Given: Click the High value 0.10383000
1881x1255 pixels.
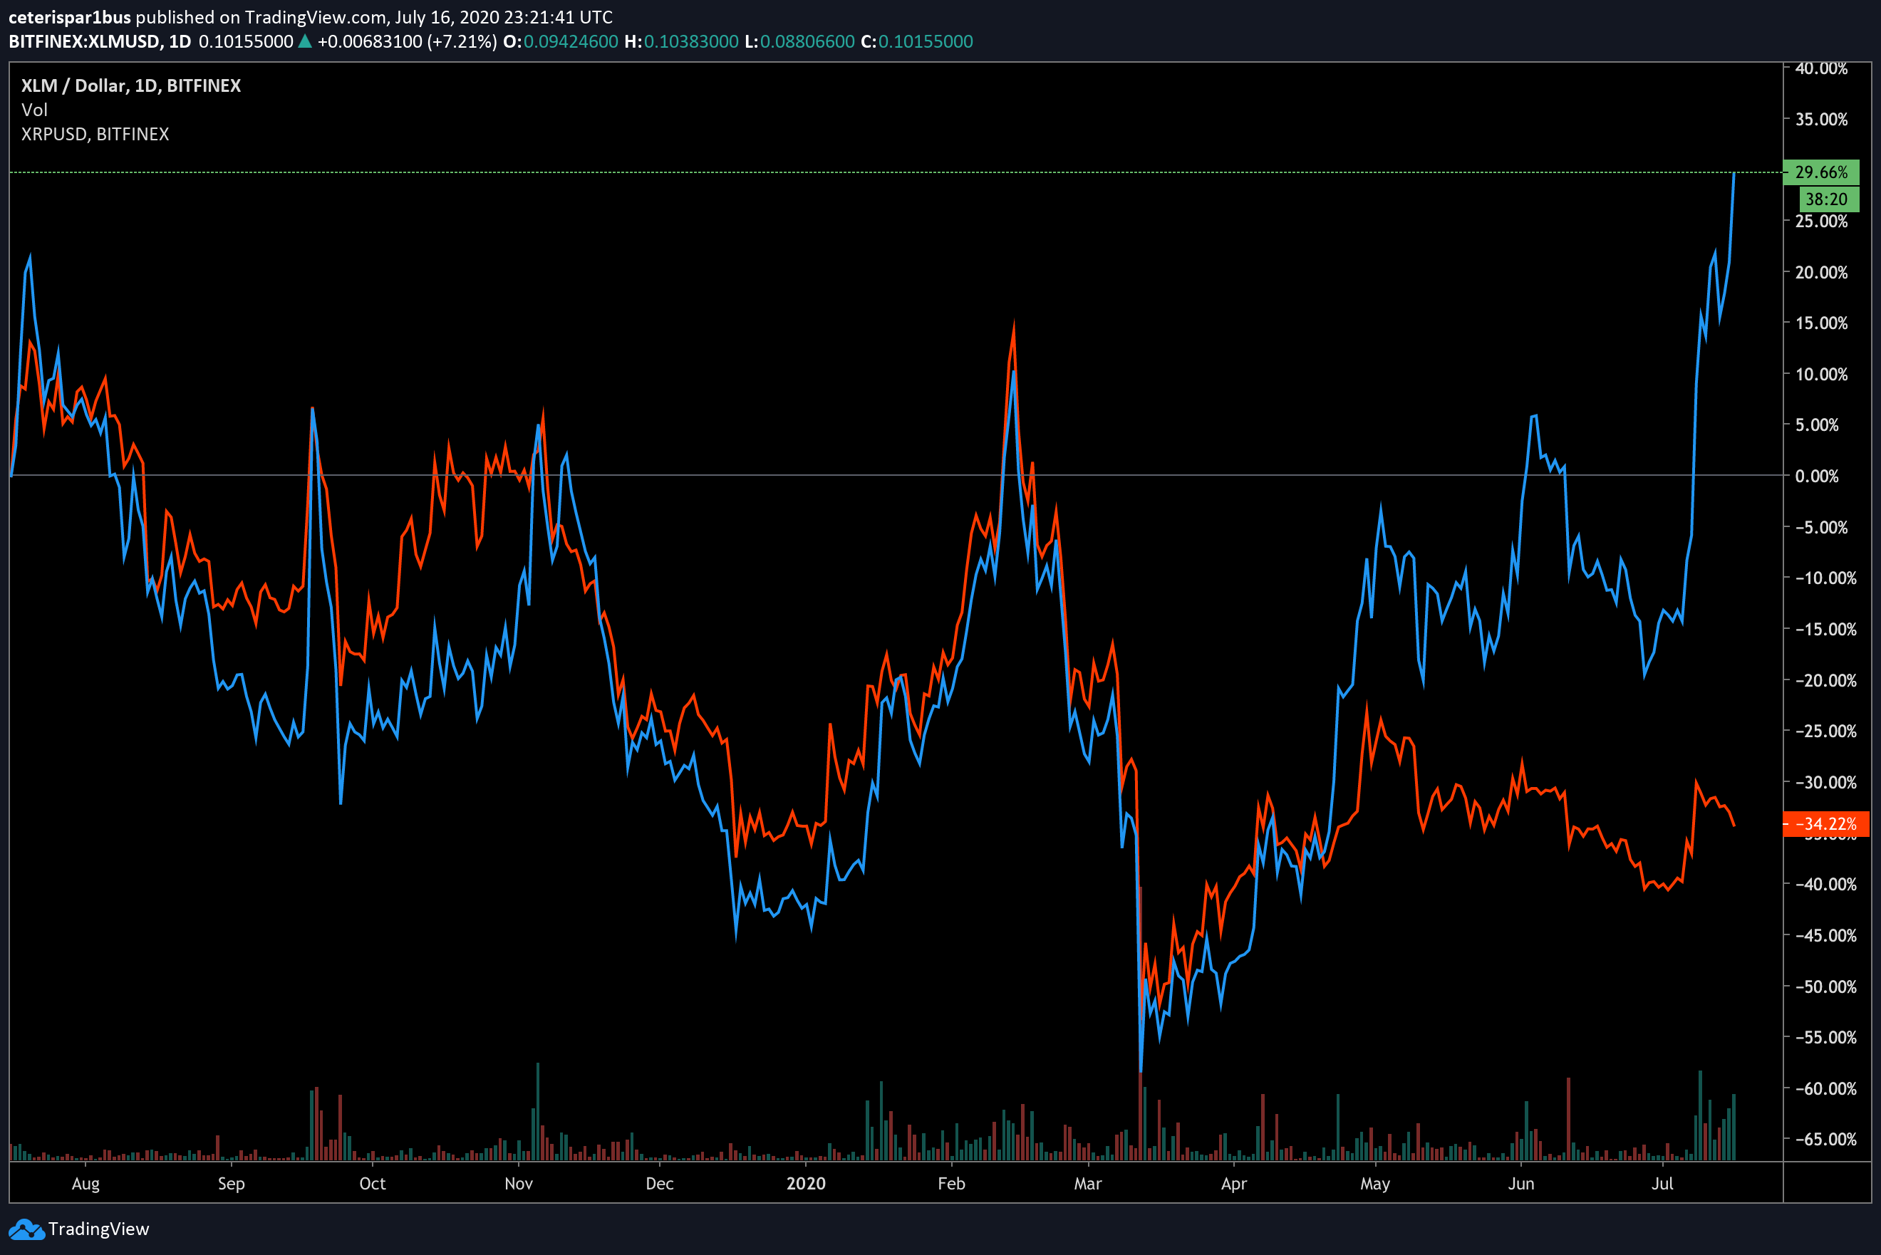Looking at the screenshot, I should click(690, 41).
